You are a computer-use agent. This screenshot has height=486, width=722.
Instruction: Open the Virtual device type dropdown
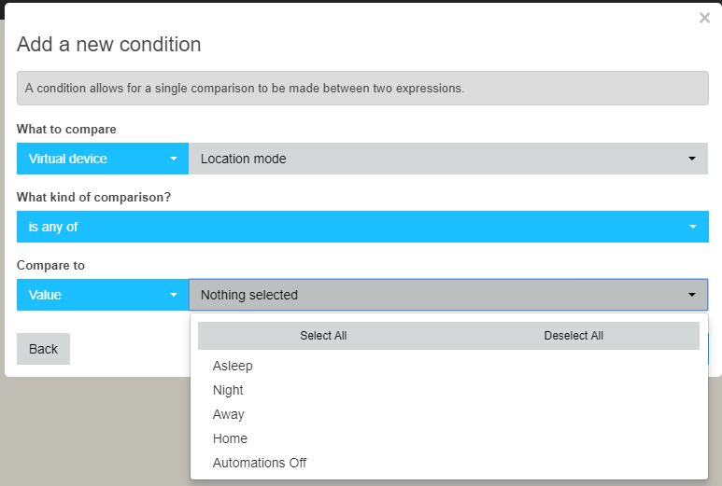(x=103, y=159)
